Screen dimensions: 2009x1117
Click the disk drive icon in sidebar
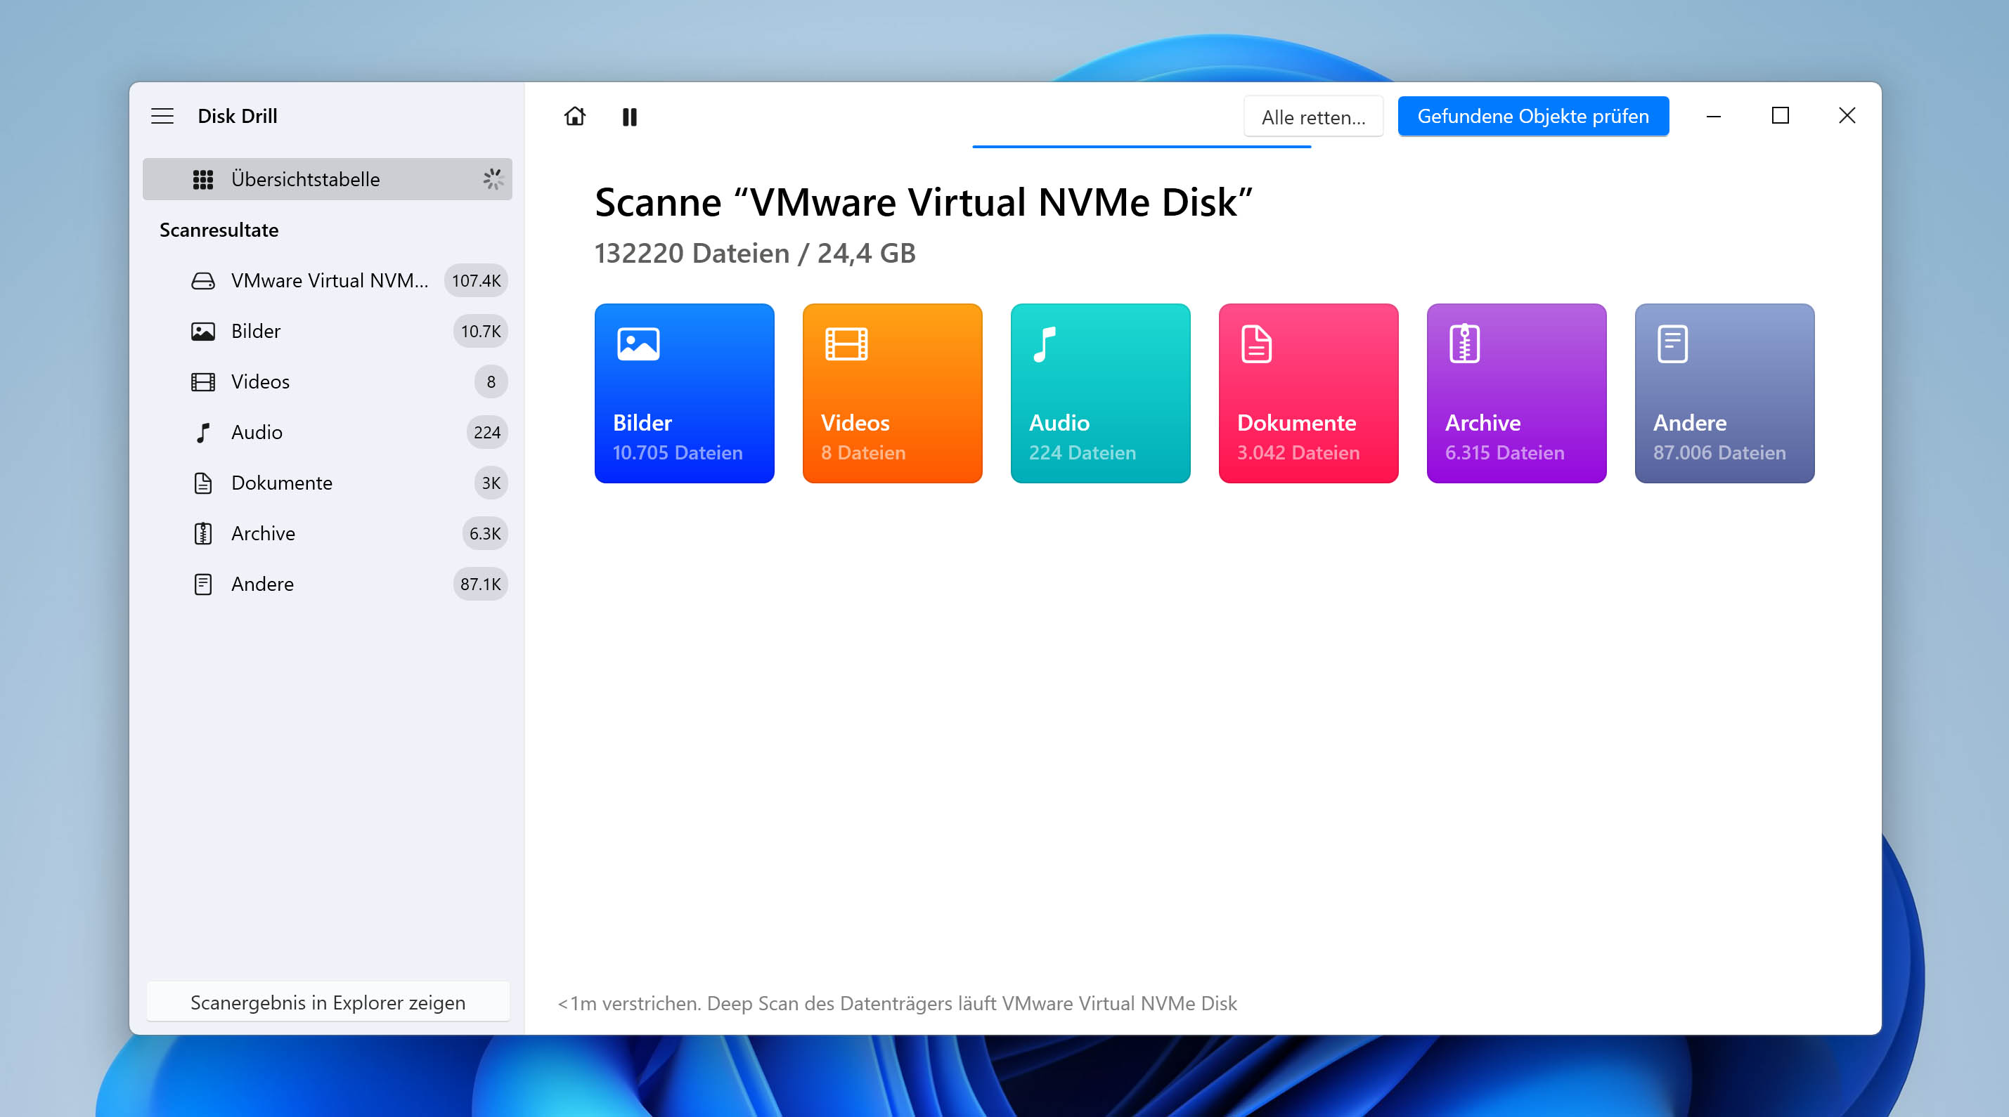[202, 280]
